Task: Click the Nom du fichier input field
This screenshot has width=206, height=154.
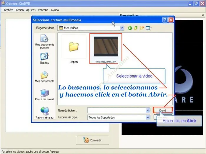Action: click(117, 110)
